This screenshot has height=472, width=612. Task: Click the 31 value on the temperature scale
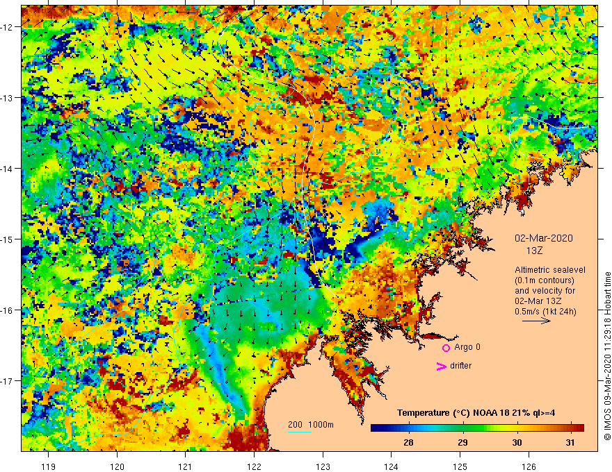pyautogui.click(x=570, y=442)
